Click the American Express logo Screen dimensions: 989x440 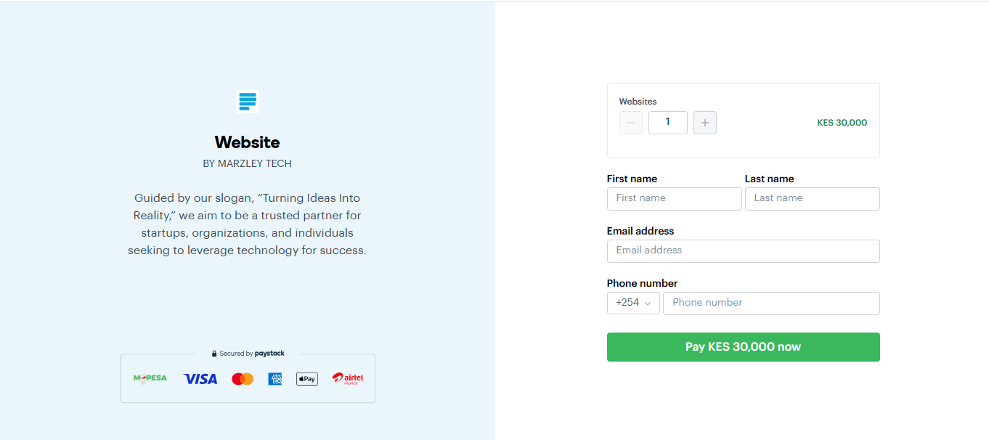[274, 379]
